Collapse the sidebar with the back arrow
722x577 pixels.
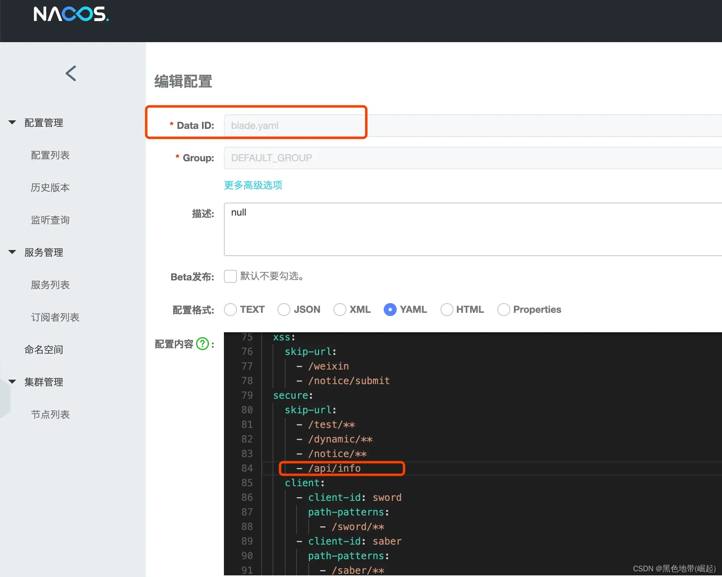point(71,73)
